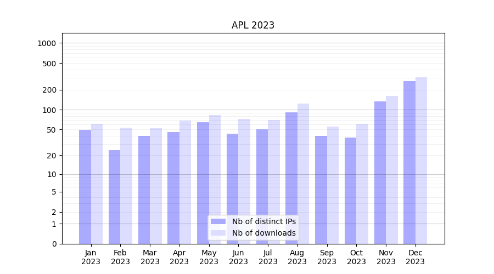Image resolution: width=494 pixels, height=274 pixels.
Task: Click the May 2023 distinct IPs bar
Action: (x=203, y=183)
